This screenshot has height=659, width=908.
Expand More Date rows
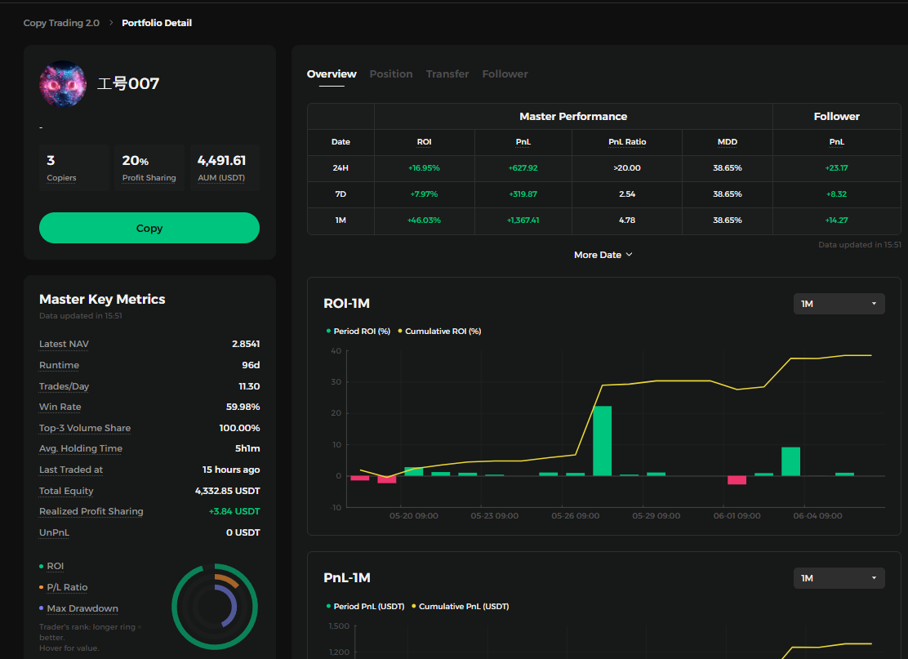(x=603, y=255)
